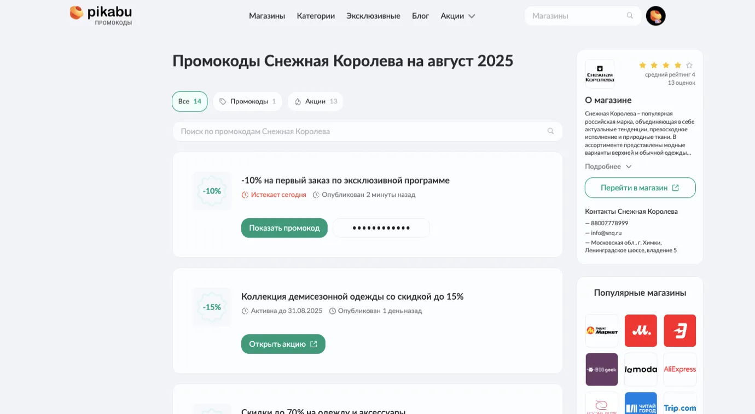
Task: Open the BIGgeek store logo
Action: tap(602, 370)
